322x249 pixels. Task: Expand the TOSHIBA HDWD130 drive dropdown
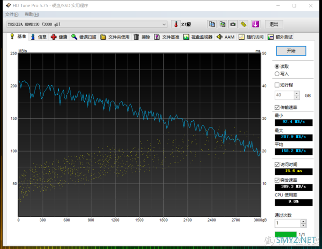(x=164, y=24)
